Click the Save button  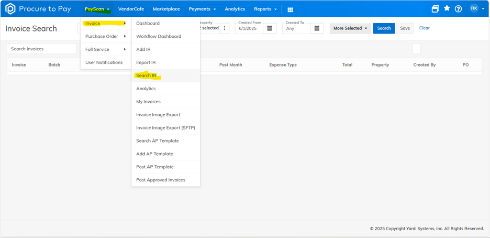coord(405,28)
